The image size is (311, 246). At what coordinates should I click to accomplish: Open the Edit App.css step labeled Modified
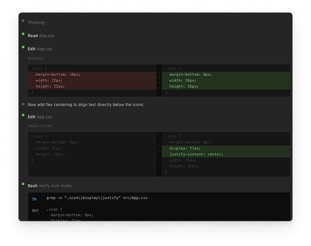click(x=40, y=49)
